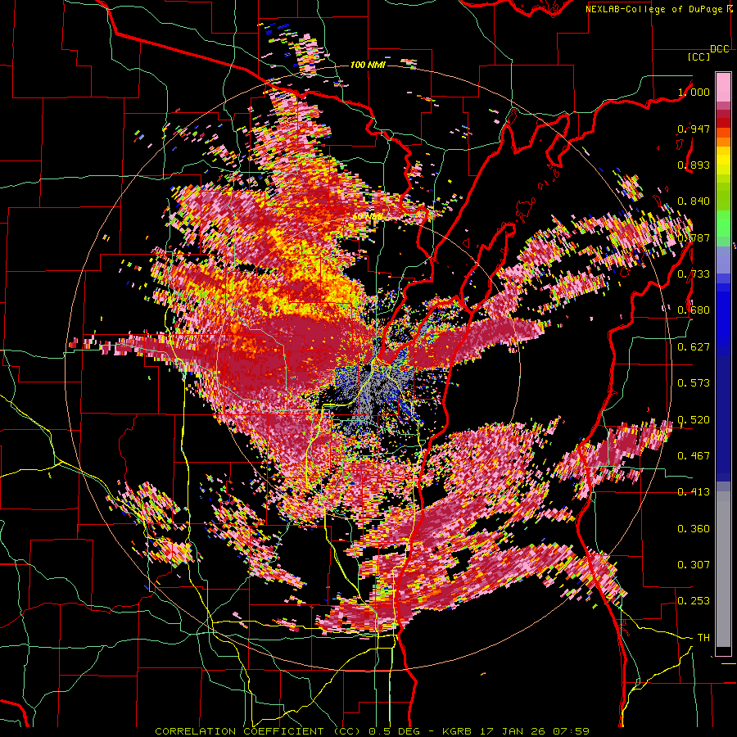
Task: Select the 0.520 legend value
Action: click(694, 420)
